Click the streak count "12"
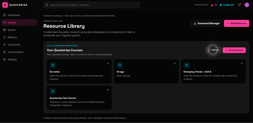 tap(216, 5)
